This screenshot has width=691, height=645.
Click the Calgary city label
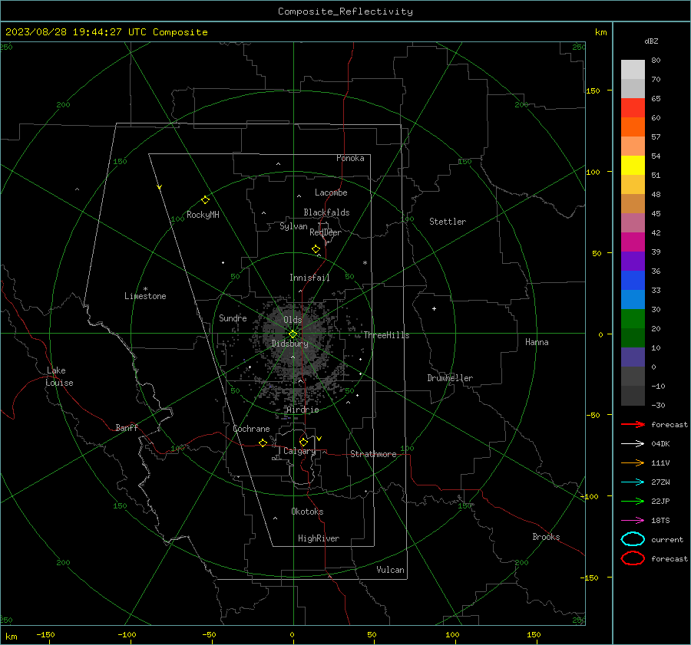click(x=299, y=451)
